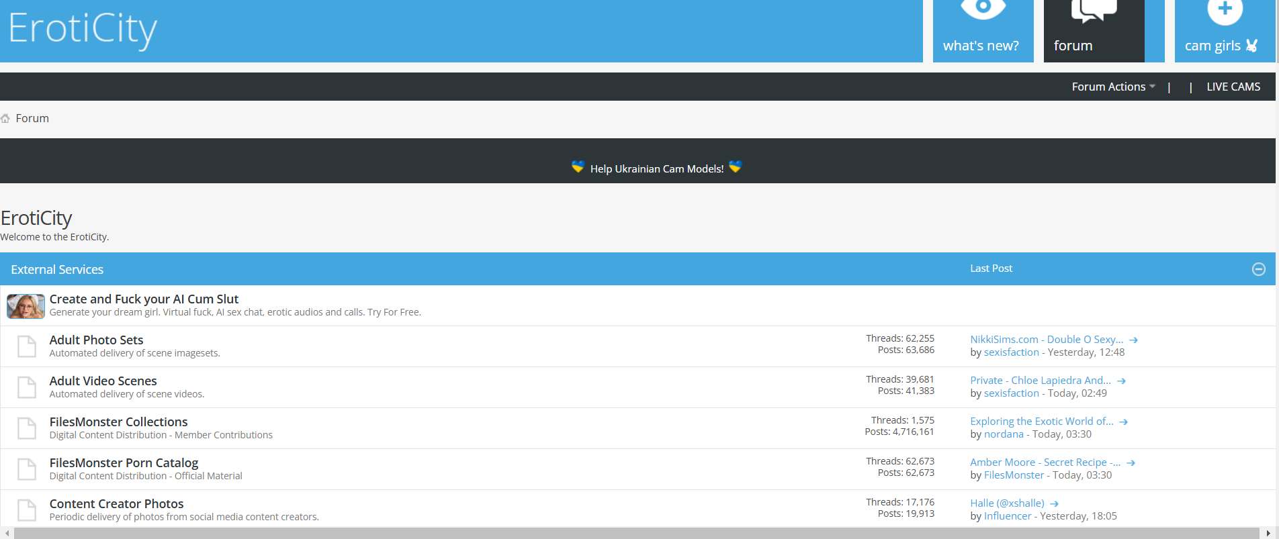Go to last post arrow beside Chloe Lapiedra
1279x539 pixels.
click(1121, 381)
